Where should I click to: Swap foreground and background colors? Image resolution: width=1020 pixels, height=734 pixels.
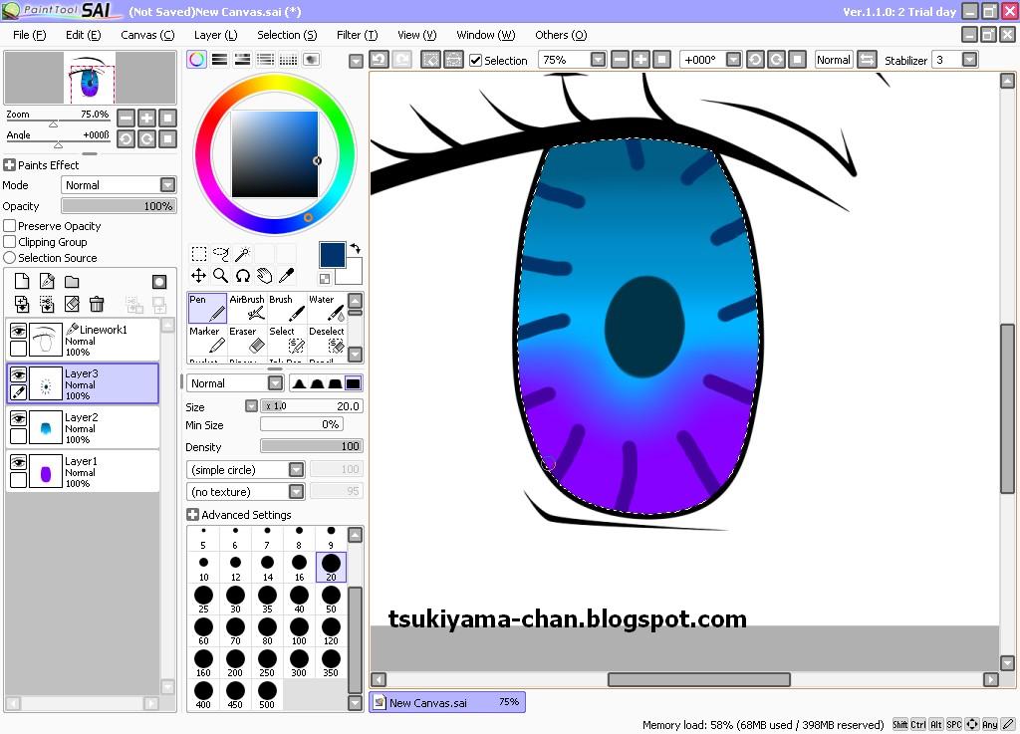click(x=356, y=248)
